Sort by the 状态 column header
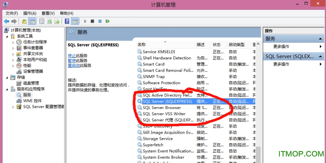Viewport: 326px width, 163px height. 219,45
